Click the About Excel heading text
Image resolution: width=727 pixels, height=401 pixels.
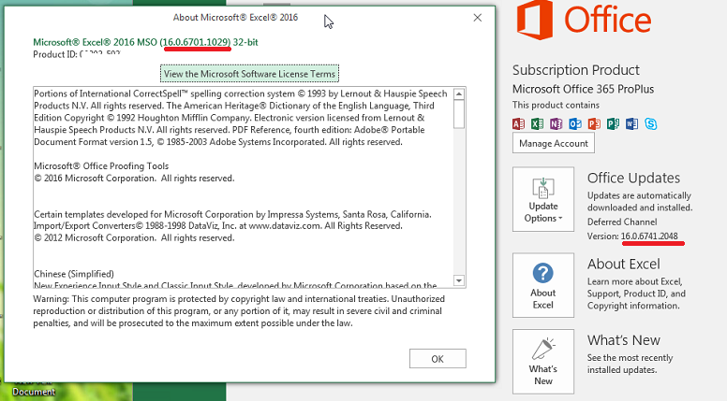(x=623, y=265)
